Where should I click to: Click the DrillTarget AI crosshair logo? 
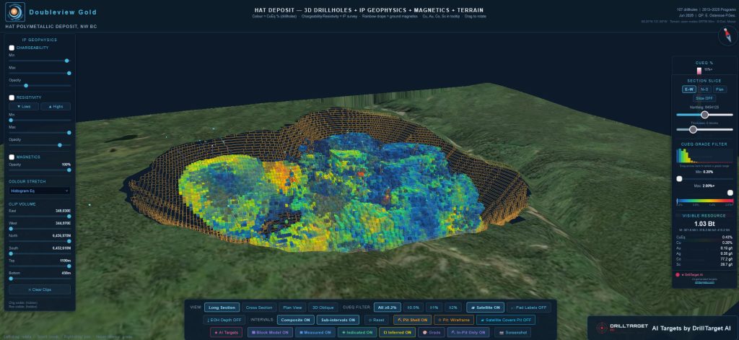click(601, 328)
